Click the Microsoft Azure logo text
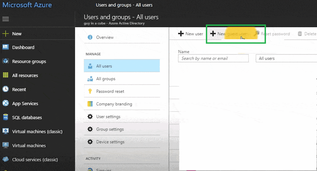Screen dimensions: 317x171 pos(27,5)
